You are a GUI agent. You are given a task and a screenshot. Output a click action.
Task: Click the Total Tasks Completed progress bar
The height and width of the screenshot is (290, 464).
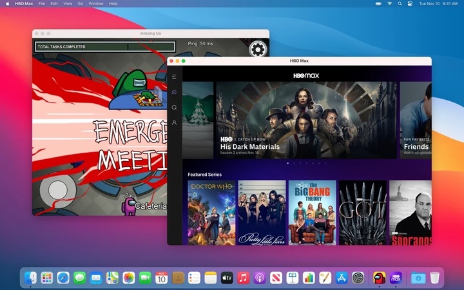click(x=105, y=47)
